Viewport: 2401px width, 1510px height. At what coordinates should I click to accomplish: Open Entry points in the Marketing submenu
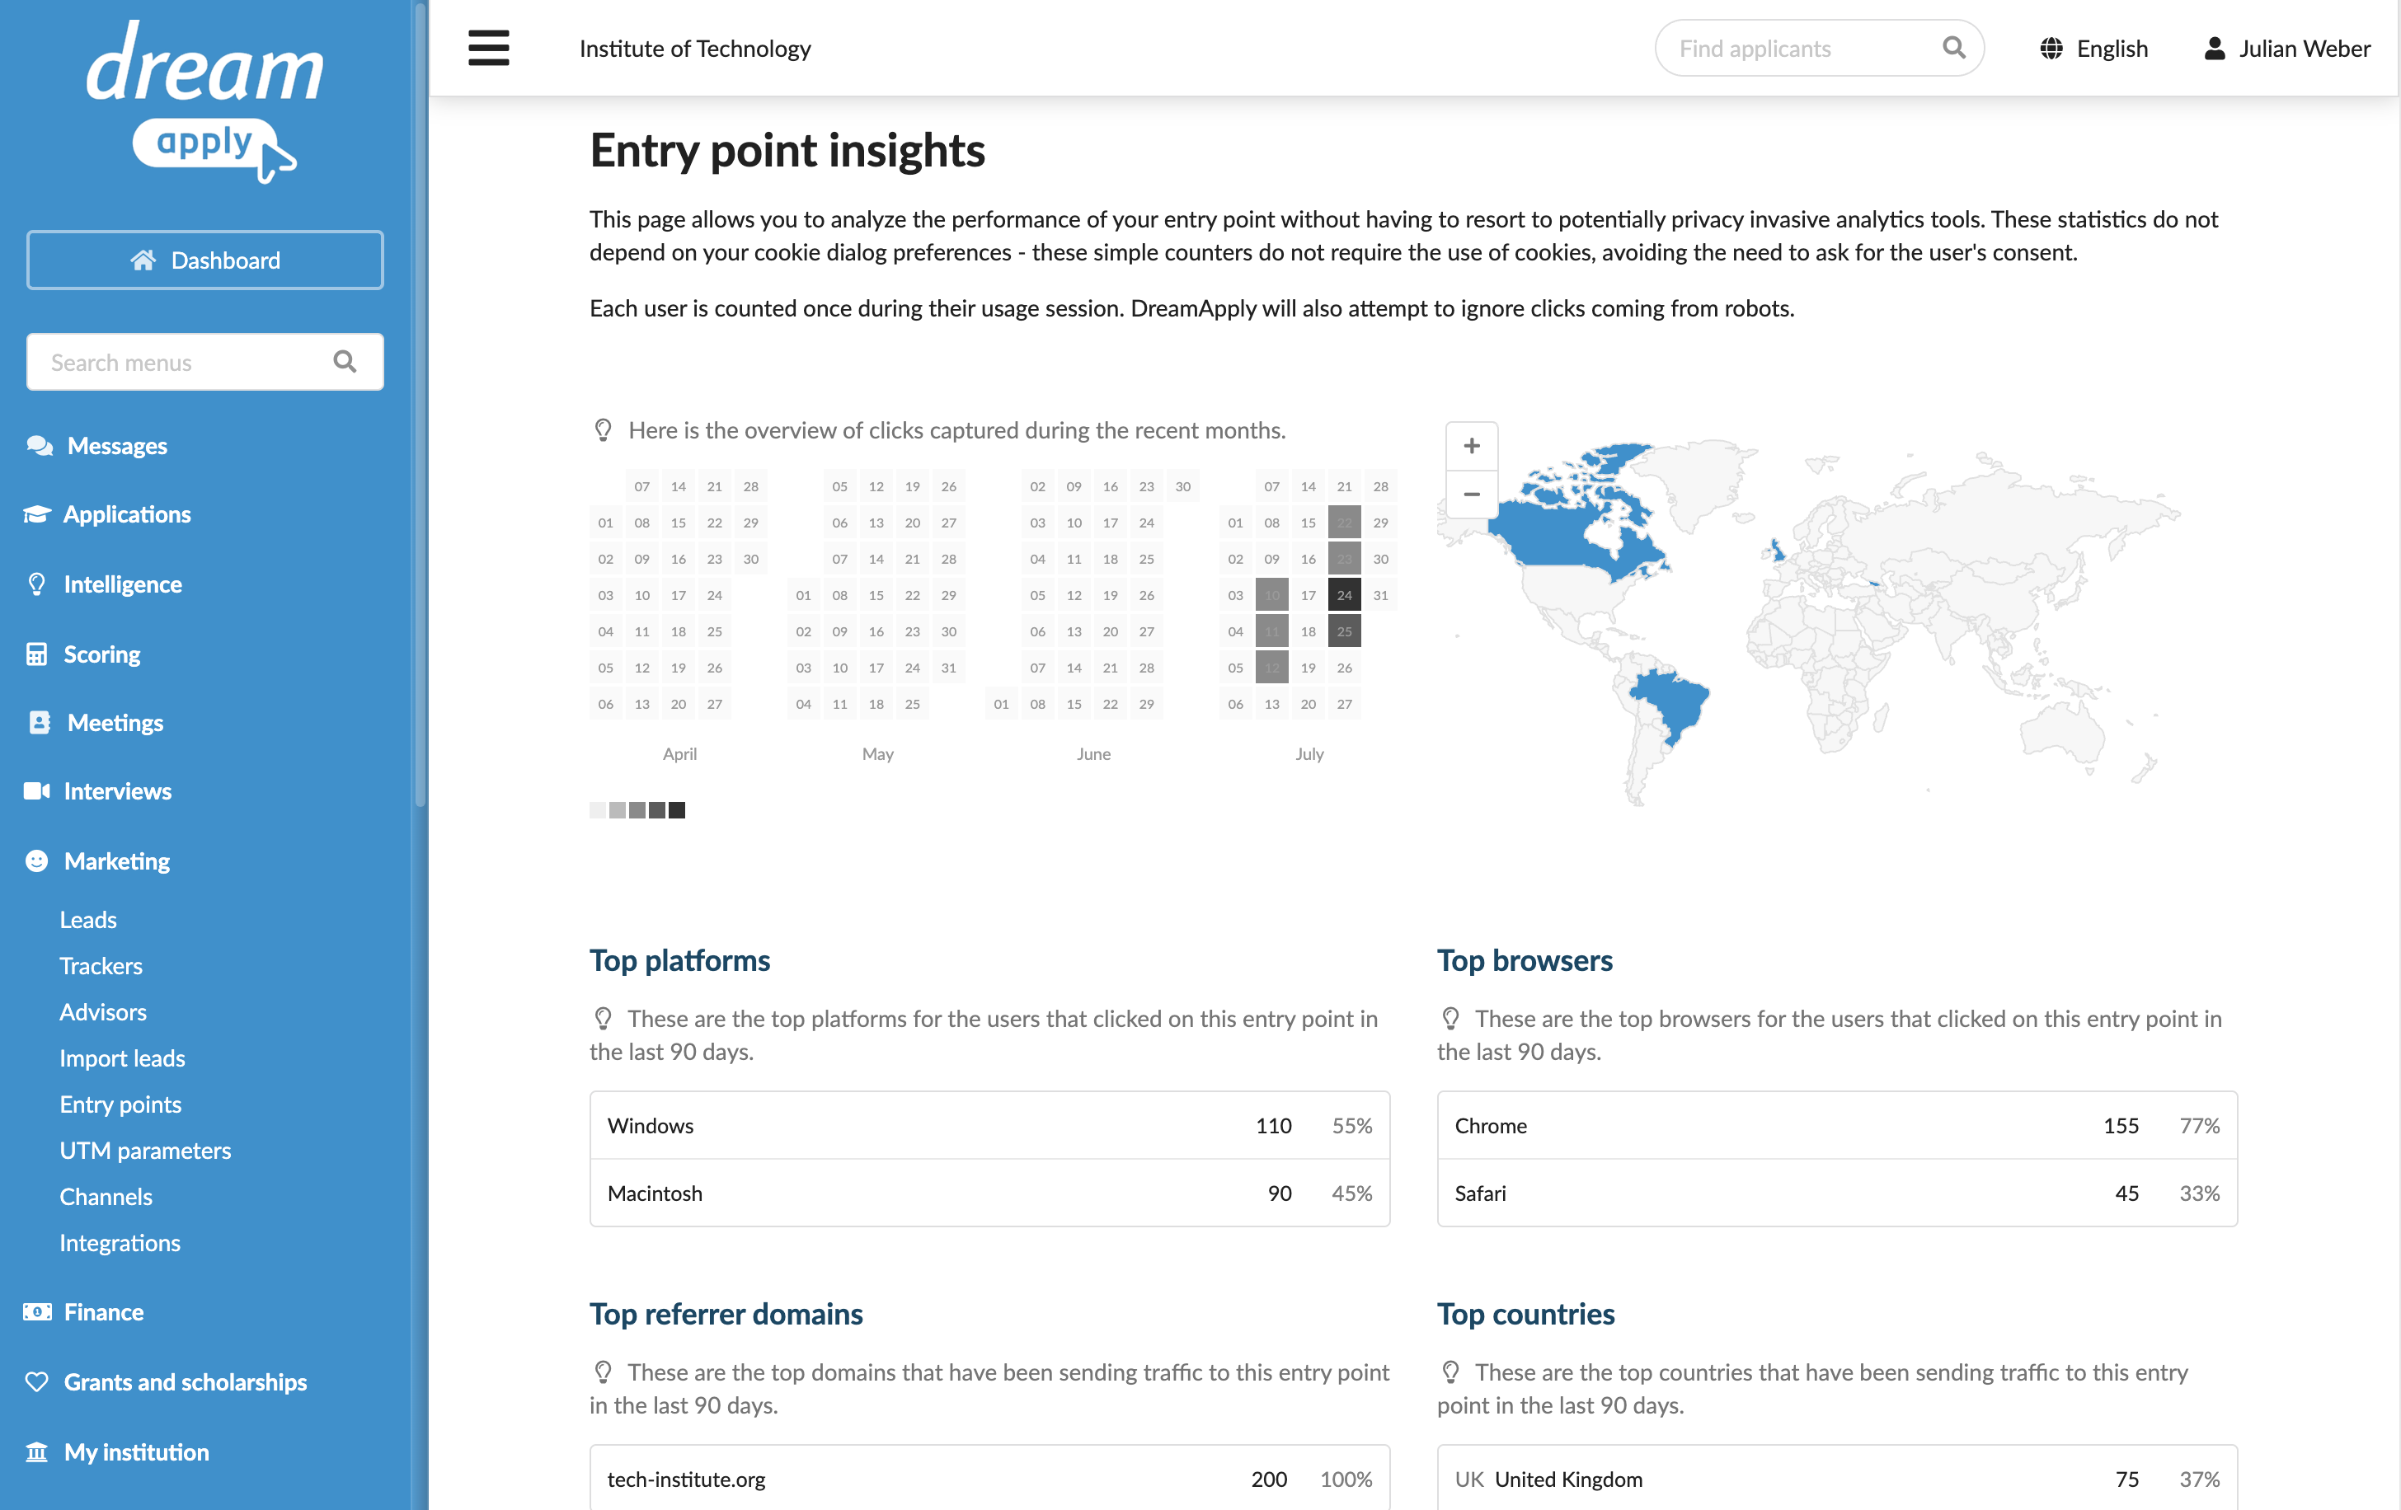(x=120, y=1104)
